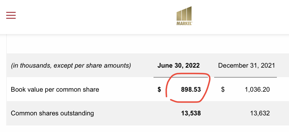The height and width of the screenshot is (132, 289).
Task: Select the circled 898.53 value
Action: [x=191, y=90]
